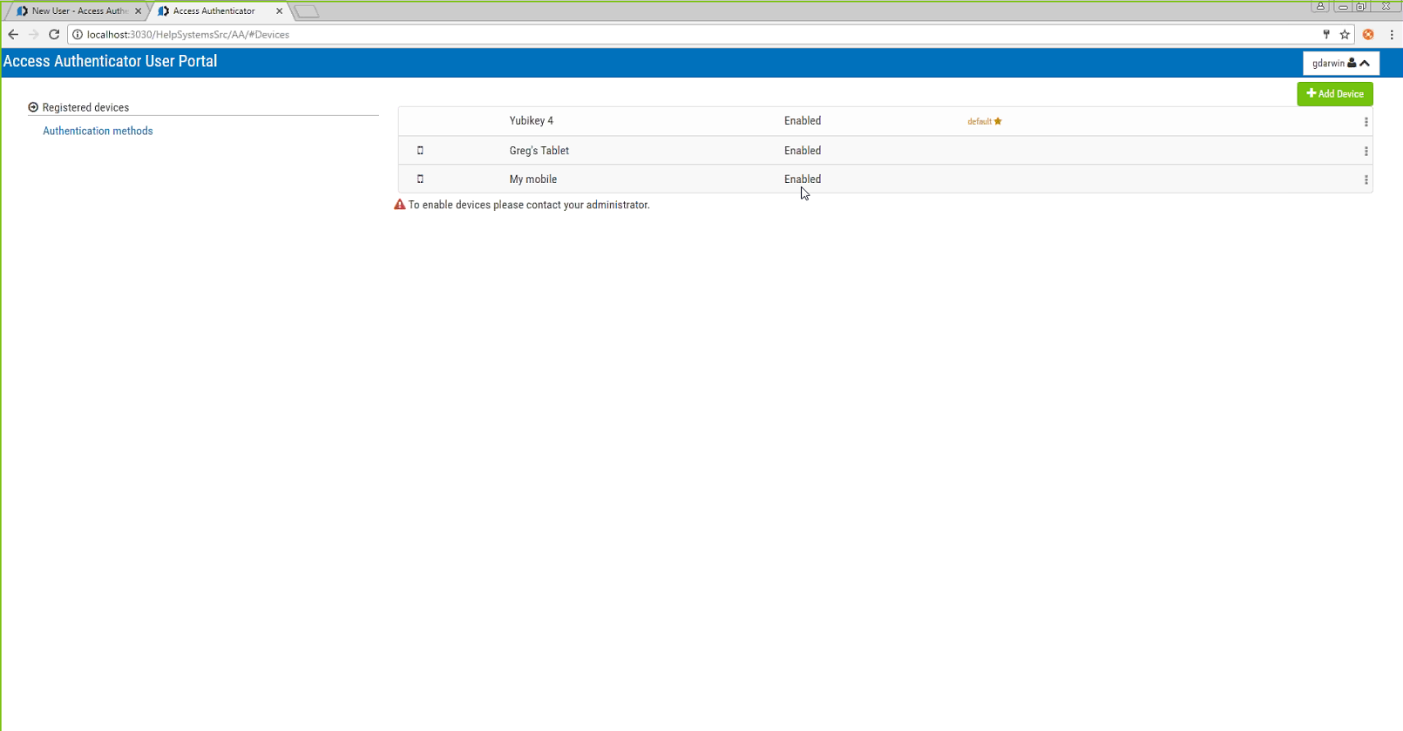The image size is (1403, 731).
Task: Open the kebab menu for Greg's Tablet
Action: coord(1366,152)
